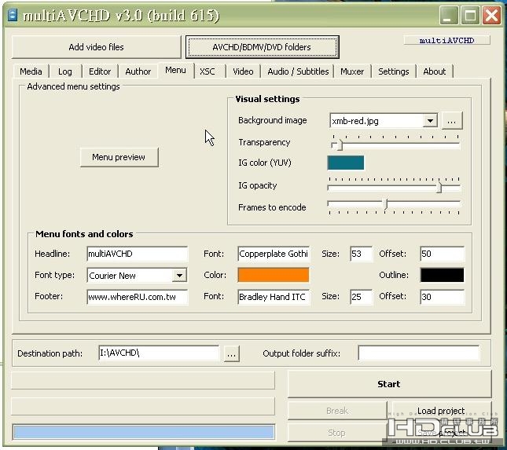Click the Output folder suffix field
This screenshot has width=507, height=450.
click(417, 353)
